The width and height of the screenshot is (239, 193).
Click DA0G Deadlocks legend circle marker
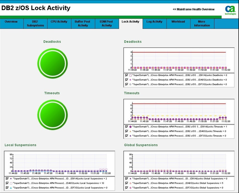tap(130, 80)
